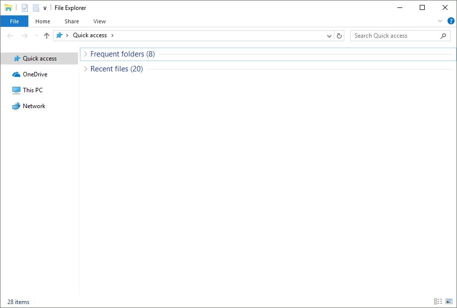Open the Share ribbon tab
The height and width of the screenshot is (308, 457).
pos(72,21)
